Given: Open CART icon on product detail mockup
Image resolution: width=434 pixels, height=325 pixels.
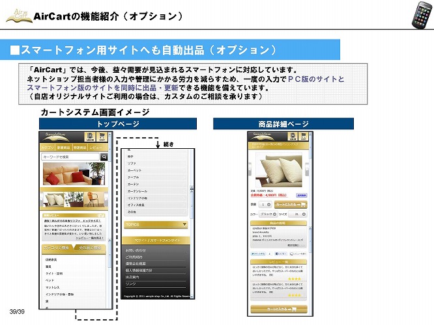Looking at the screenshot, I should pyautogui.click(x=304, y=136).
